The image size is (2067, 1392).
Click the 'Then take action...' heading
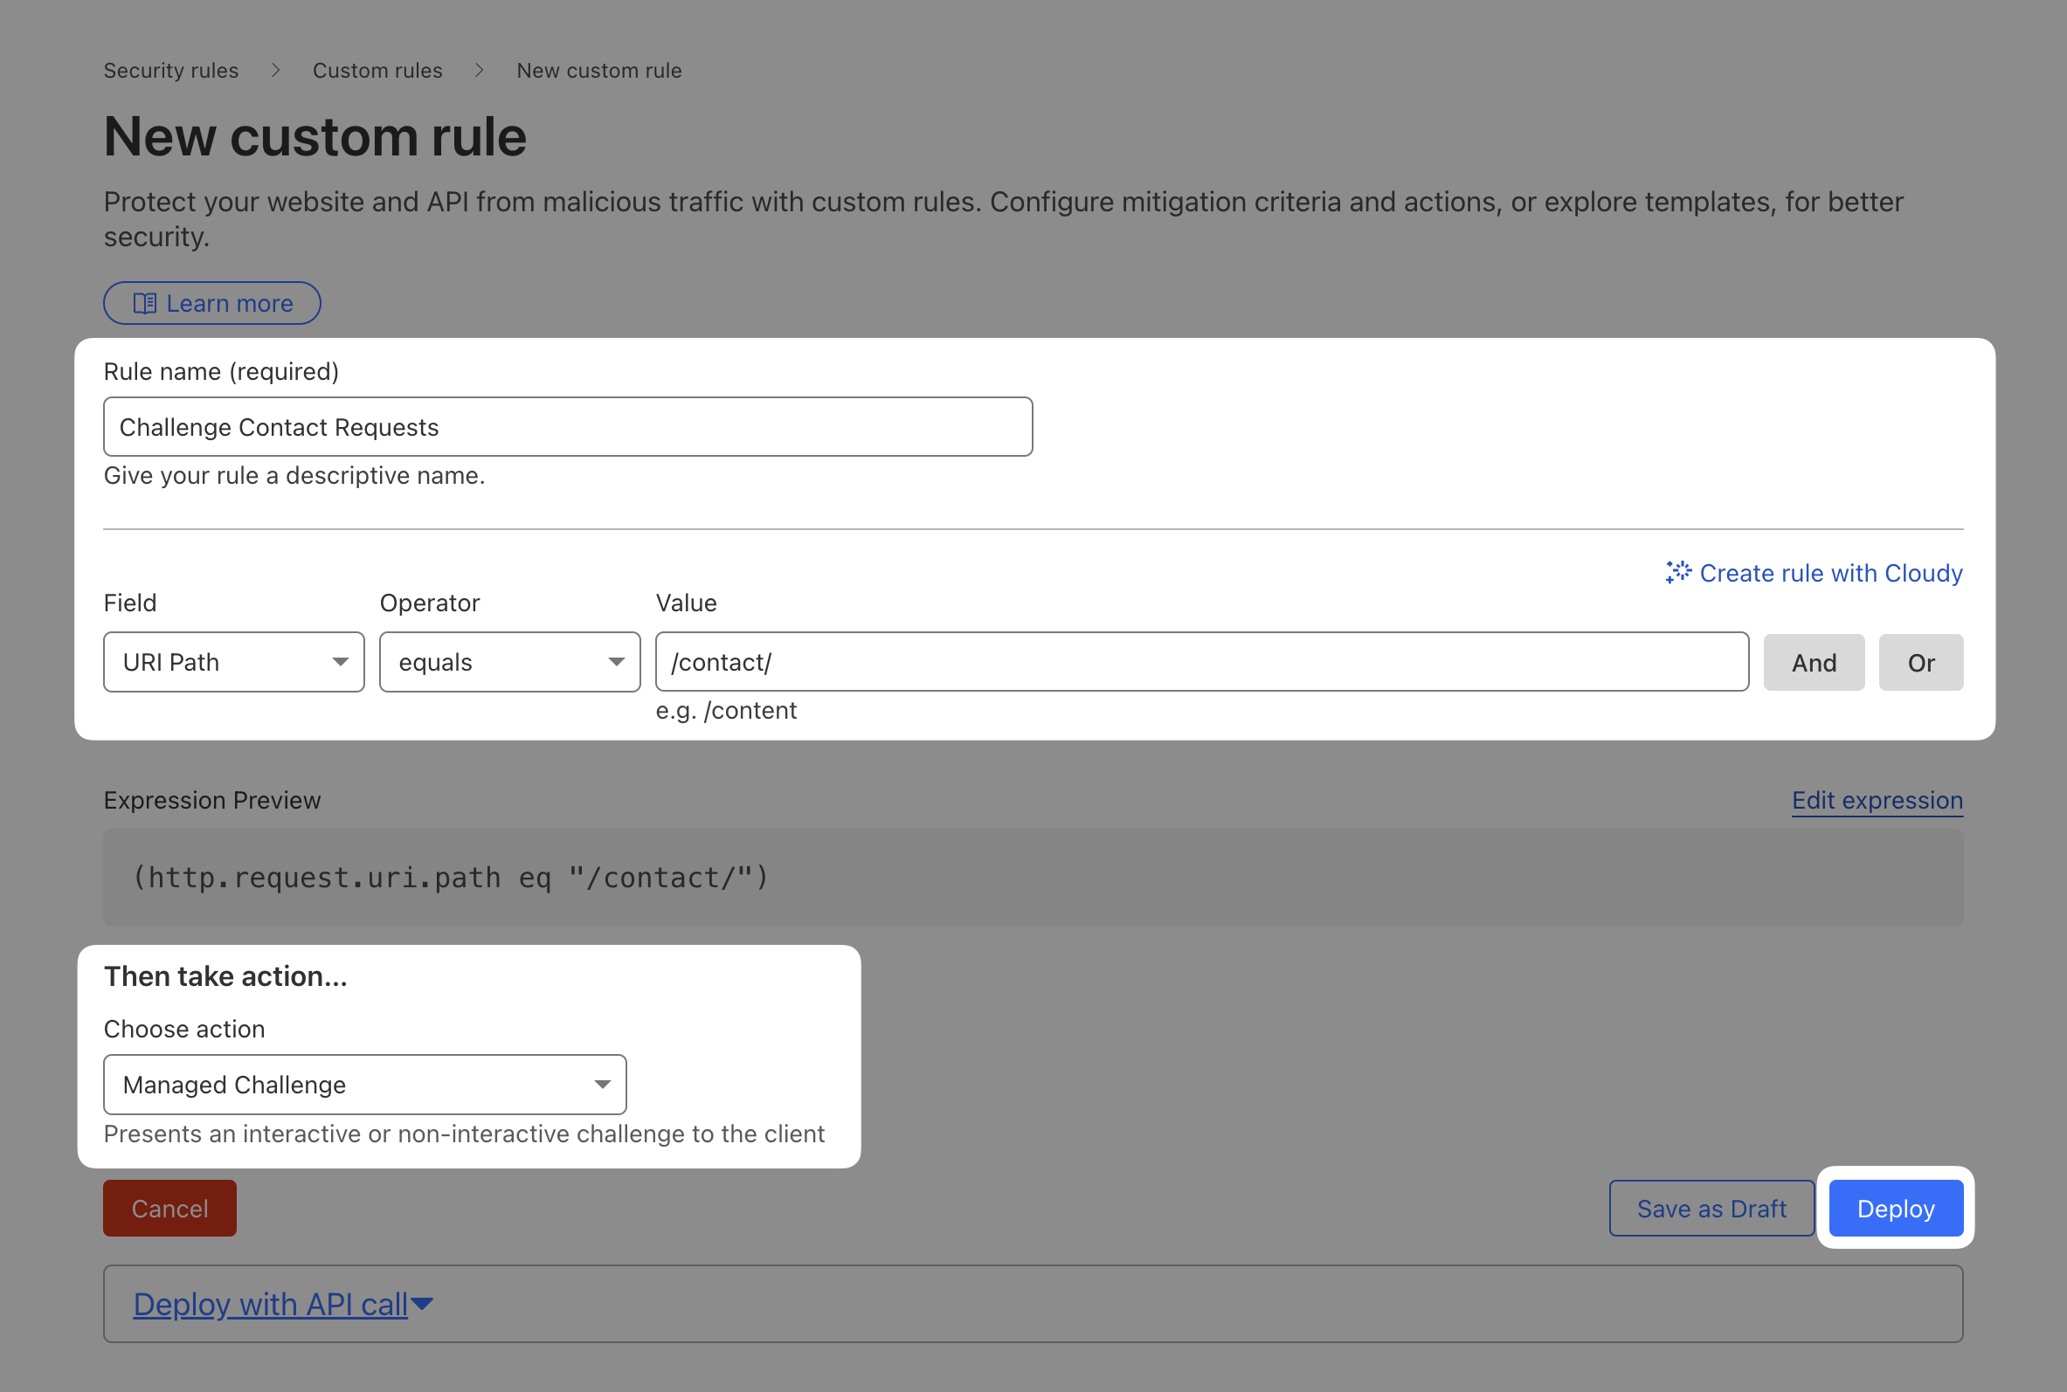point(225,976)
